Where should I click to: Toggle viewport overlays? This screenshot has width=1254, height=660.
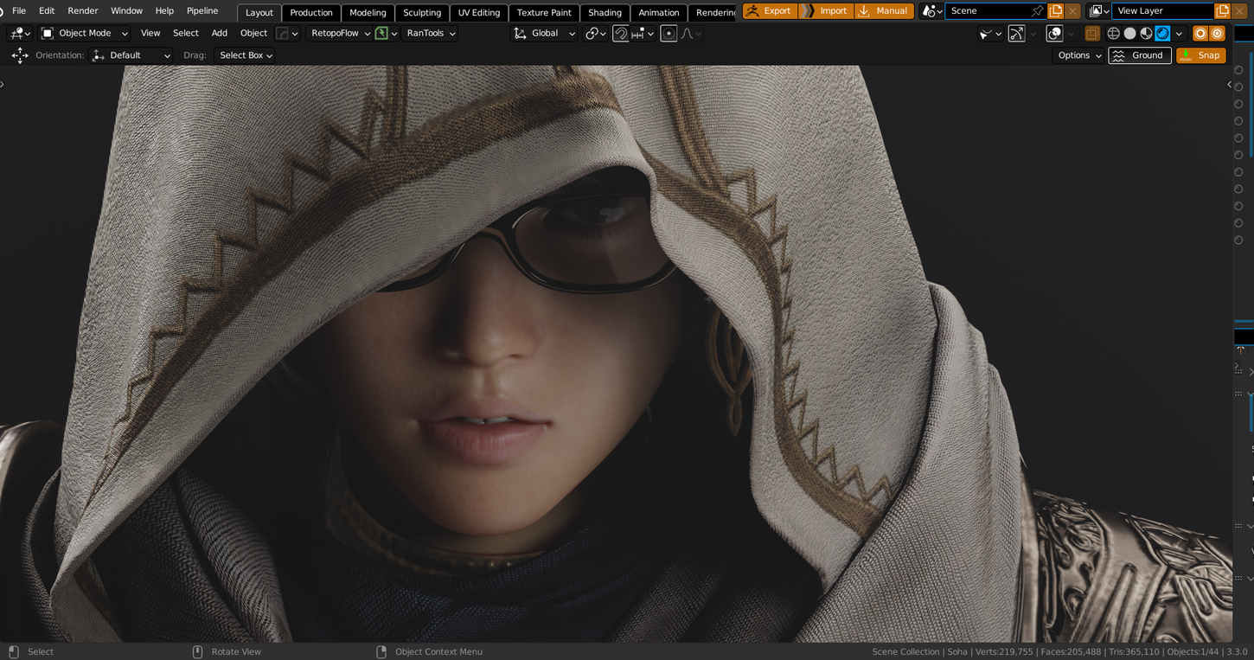click(x=1054, y=33)
